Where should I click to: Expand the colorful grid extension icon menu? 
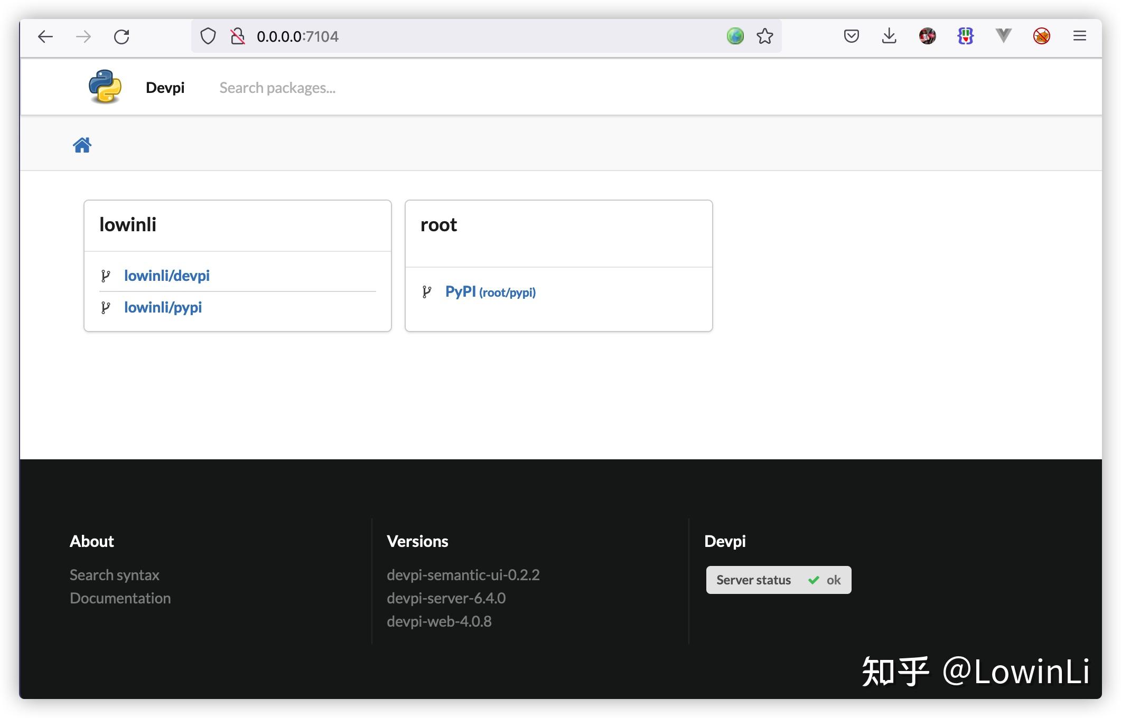pyautogui.click(x=966, y=36)
